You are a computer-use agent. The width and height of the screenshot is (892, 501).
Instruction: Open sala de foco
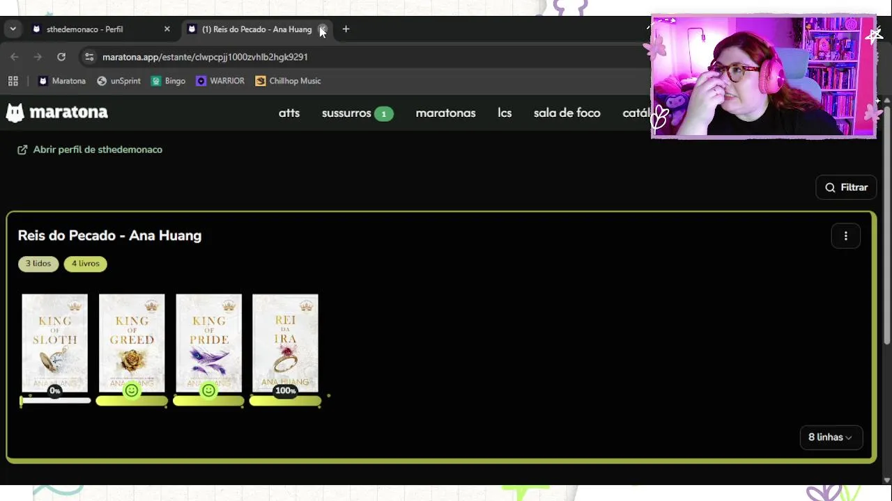(x=567, y=113)
